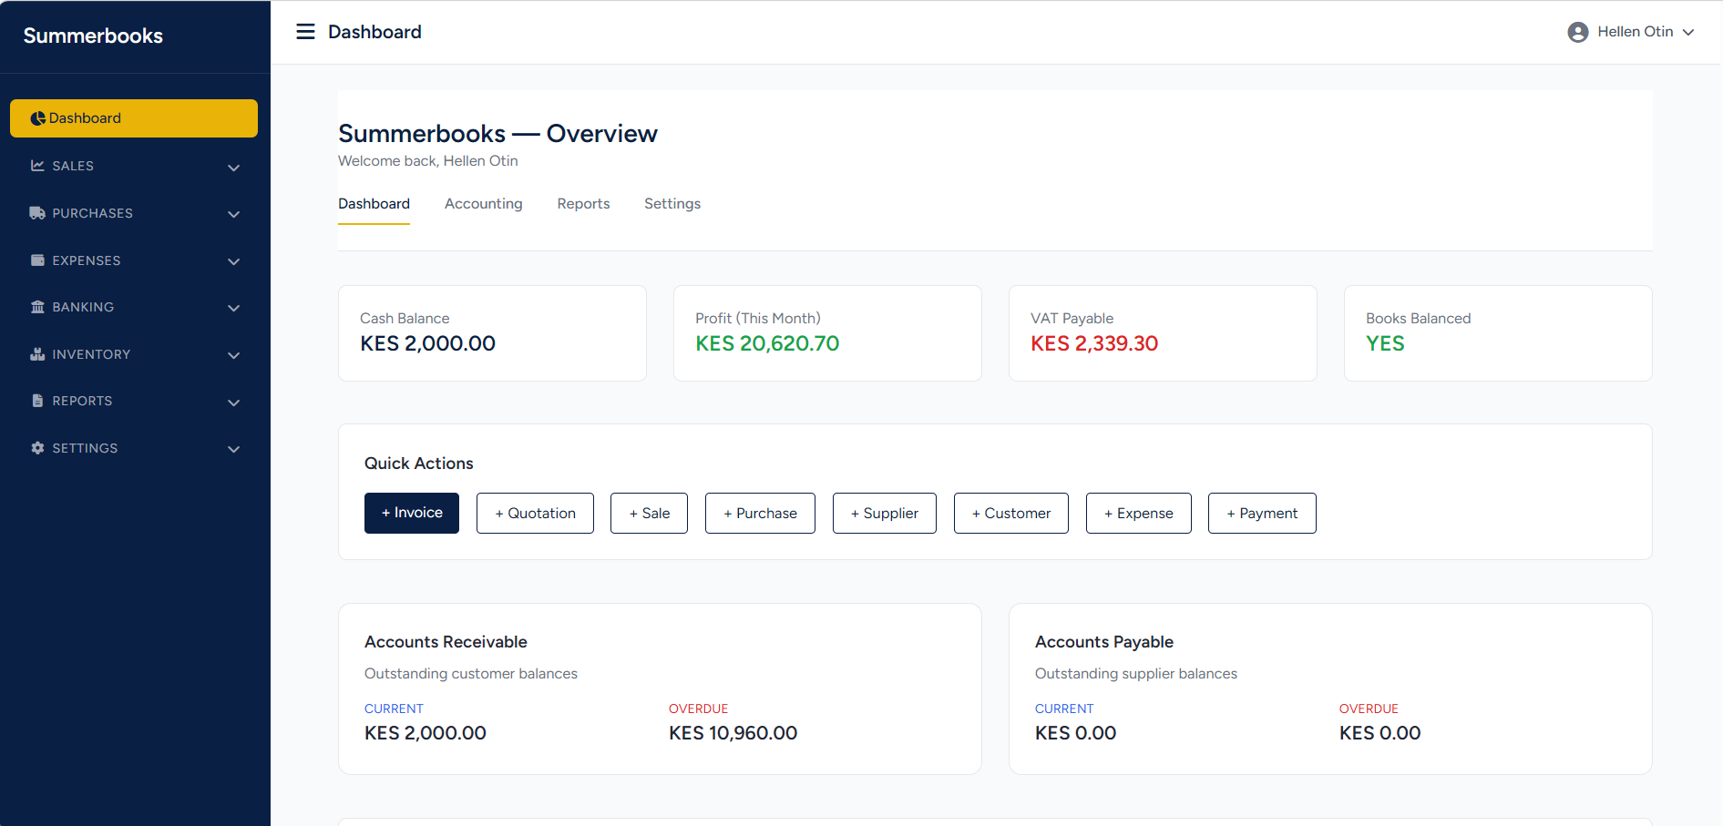Open the Reports tab in overview
This screenshot has height=826, width=1723.
tap(583, 203)
